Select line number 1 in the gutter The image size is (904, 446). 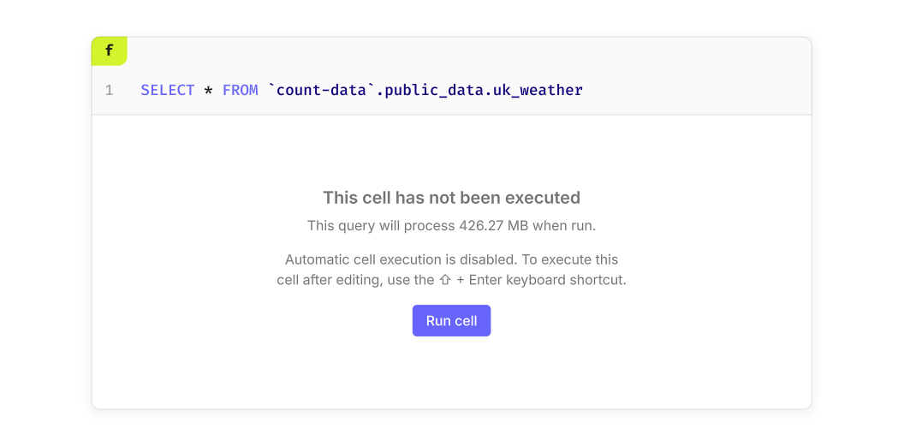[x=109, y=90]
